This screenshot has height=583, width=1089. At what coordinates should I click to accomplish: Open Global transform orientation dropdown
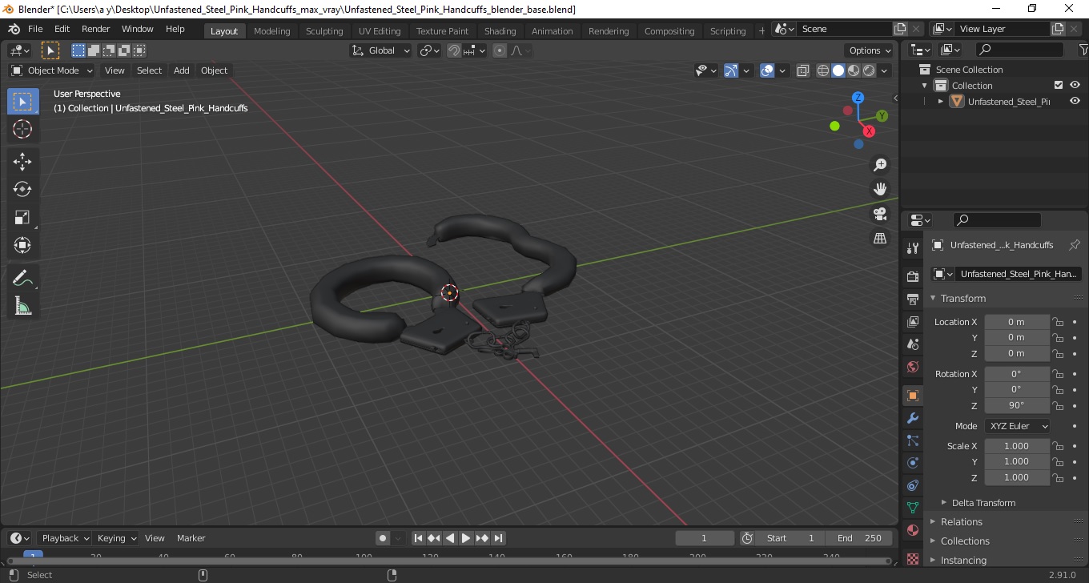tap(381, 50)
